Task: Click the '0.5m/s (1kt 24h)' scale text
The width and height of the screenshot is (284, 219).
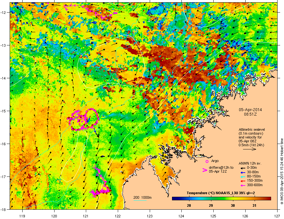Action: click(251, 145)
